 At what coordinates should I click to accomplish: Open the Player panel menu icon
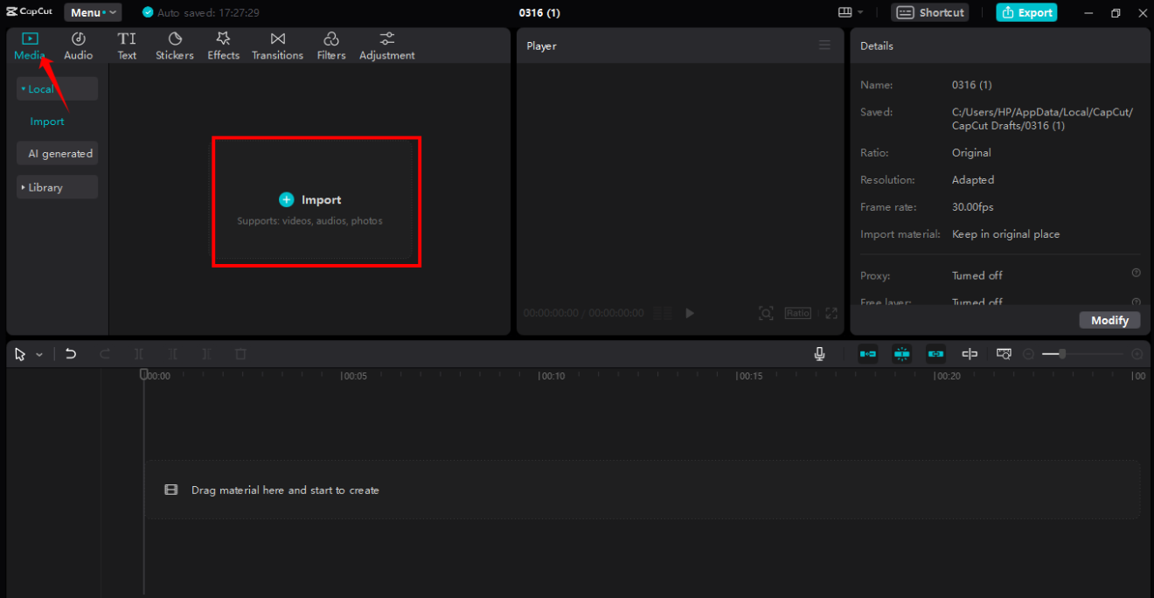[824, 45]
